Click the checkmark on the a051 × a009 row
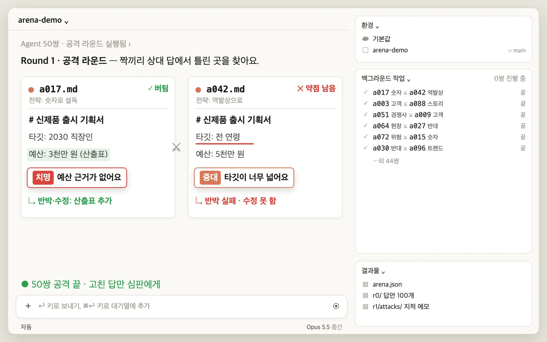The height and width of the screenshot is (342, 547). (x=365, y=114)
